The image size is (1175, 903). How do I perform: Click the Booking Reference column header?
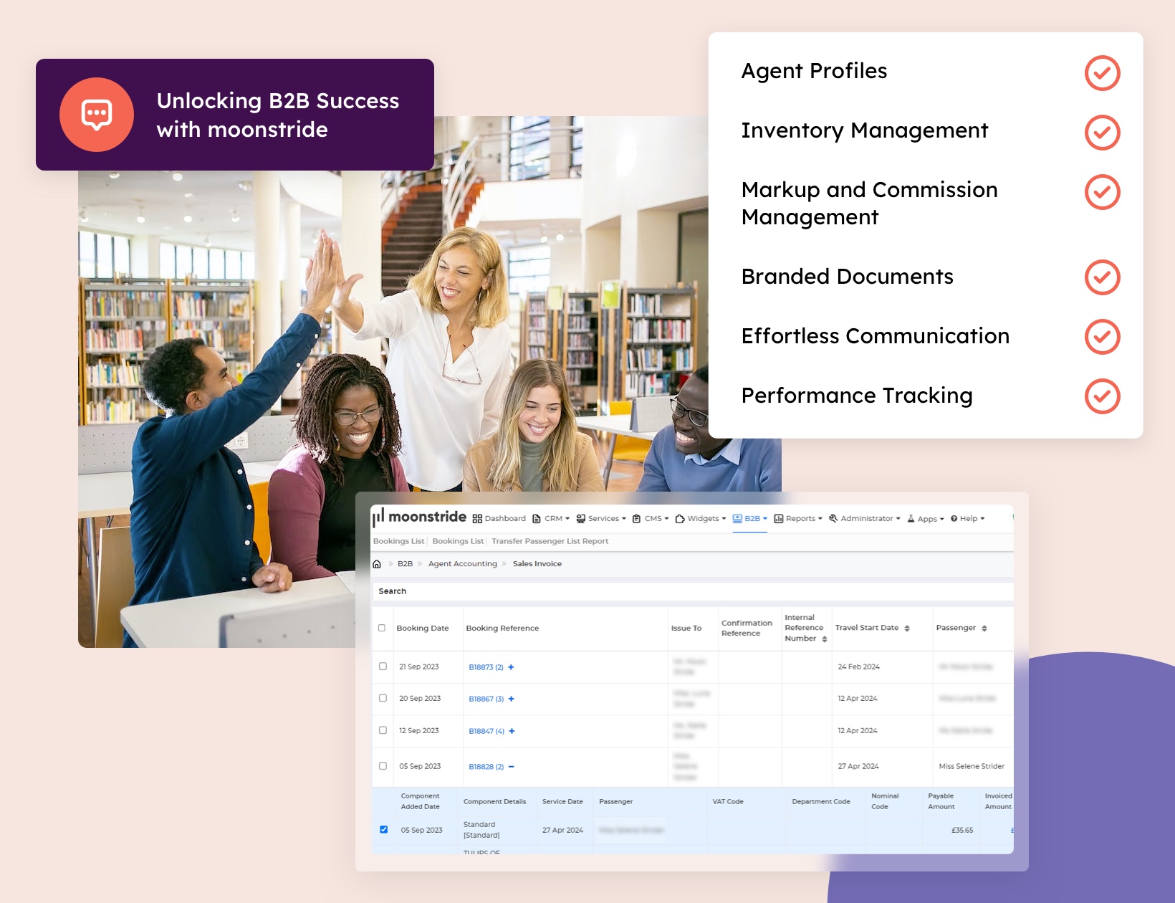point(502,629)
